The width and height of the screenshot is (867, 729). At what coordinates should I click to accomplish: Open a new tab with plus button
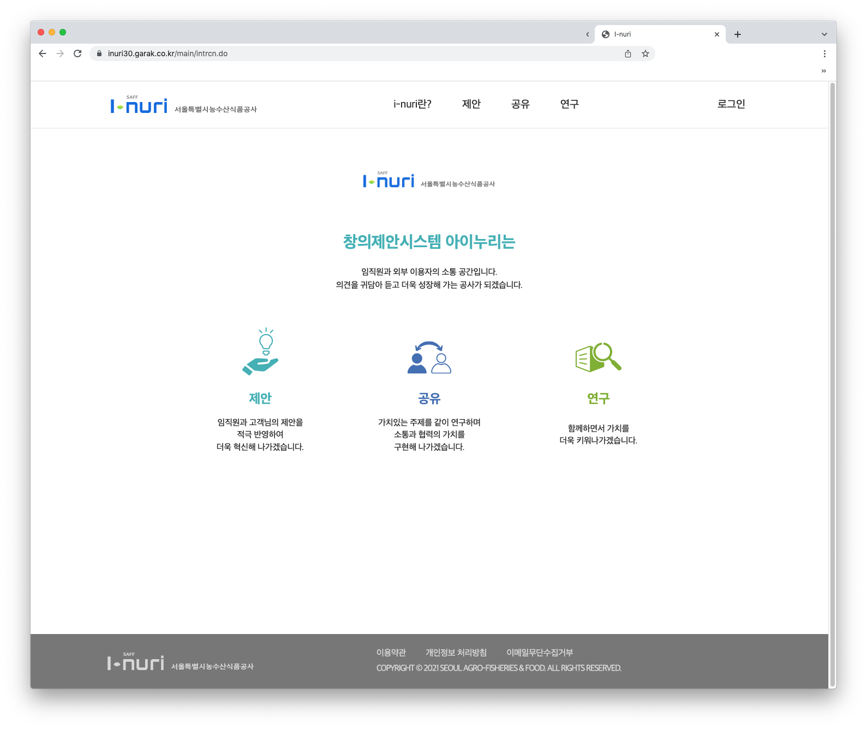738,34
